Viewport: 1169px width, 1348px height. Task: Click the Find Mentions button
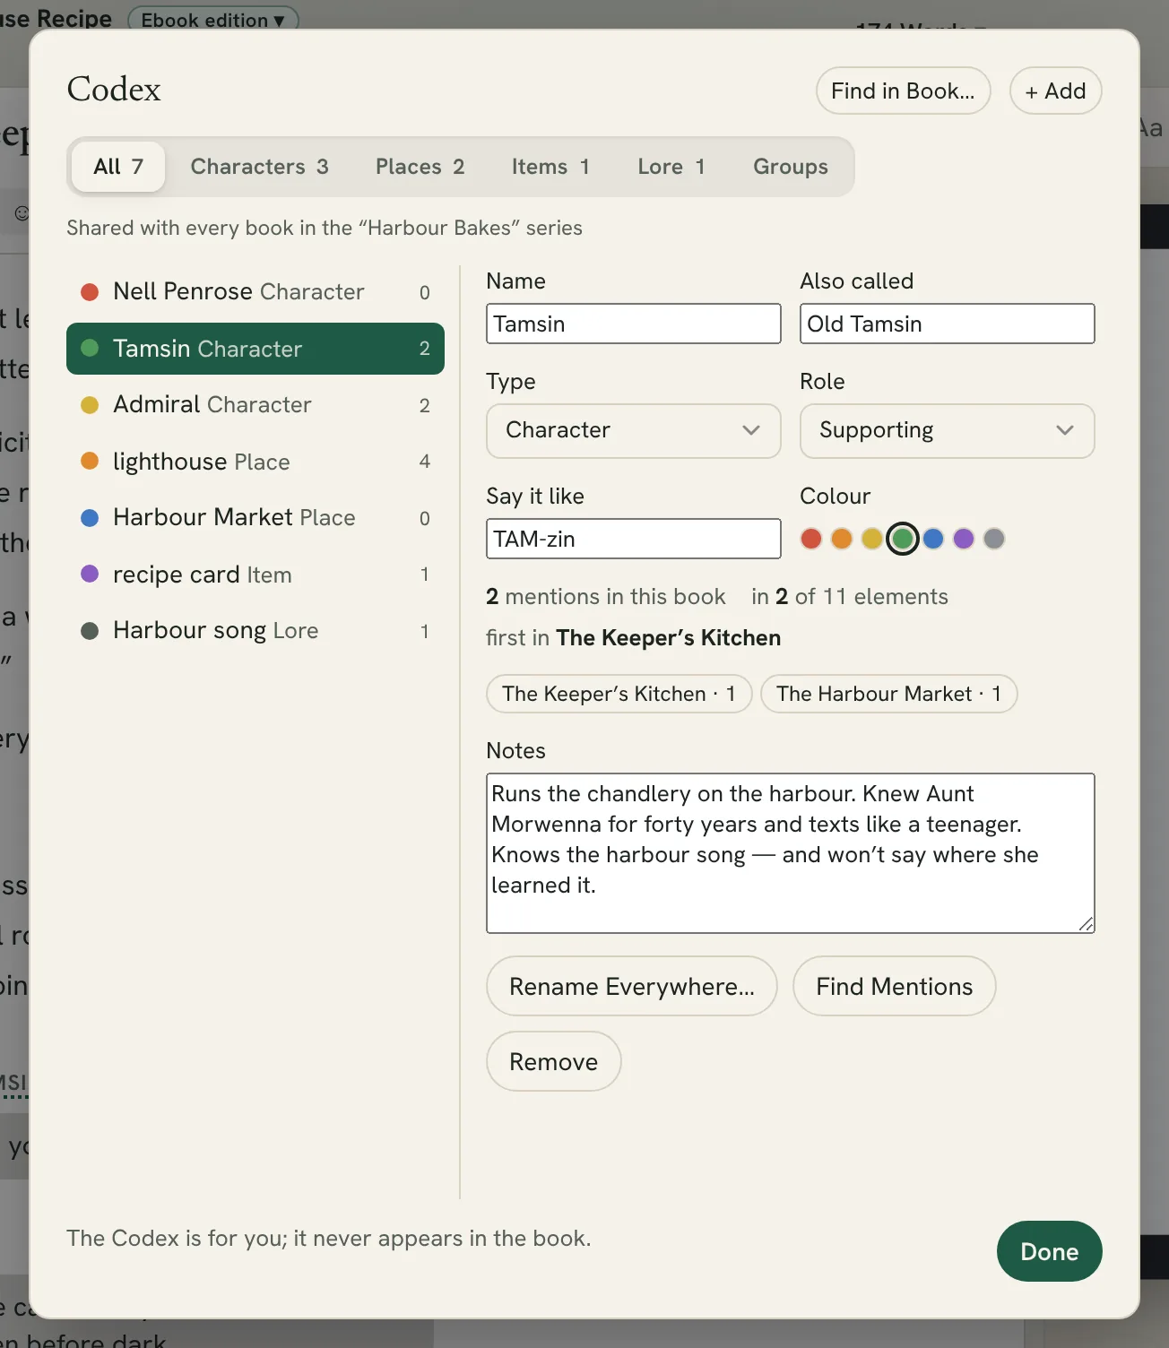click(x=894, y=986)
